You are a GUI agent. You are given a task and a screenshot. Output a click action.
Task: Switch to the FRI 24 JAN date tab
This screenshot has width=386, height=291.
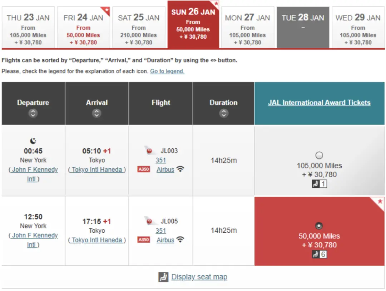coord(83,28)
